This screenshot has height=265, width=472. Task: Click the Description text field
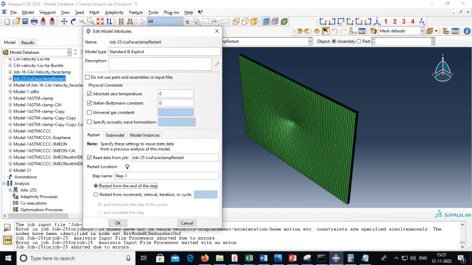click(160, 64)
